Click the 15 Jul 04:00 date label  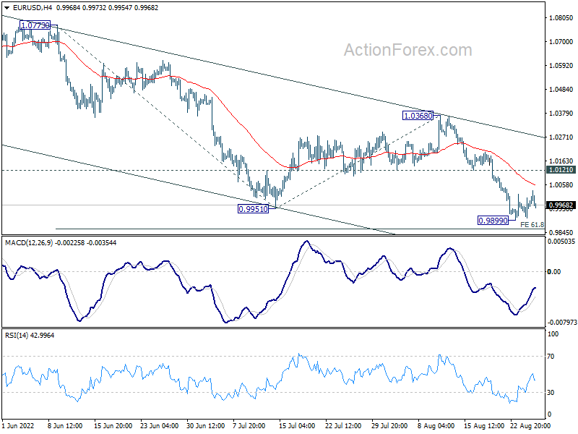(297, 426)
